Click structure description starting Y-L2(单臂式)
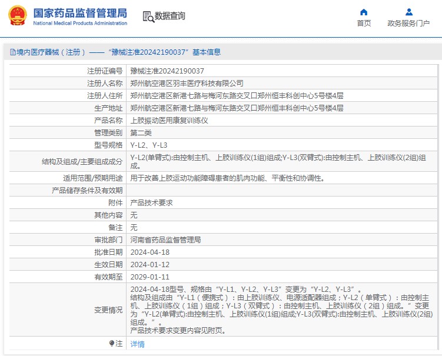Screen dimensions: 442x356 click(278, 162)
